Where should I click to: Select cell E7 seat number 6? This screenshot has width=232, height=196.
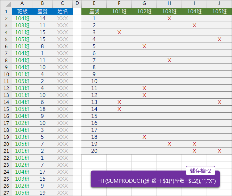click(94, 53)
